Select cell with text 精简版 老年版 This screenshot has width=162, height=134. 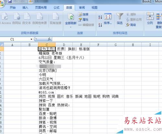(47, 53)
